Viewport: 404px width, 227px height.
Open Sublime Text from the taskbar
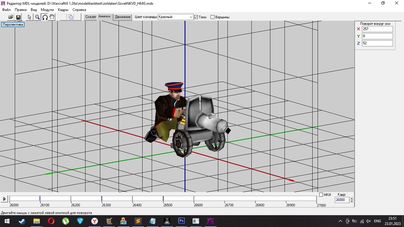(138, 221)
